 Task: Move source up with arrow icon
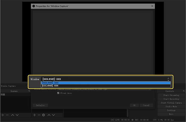(49, 115)
